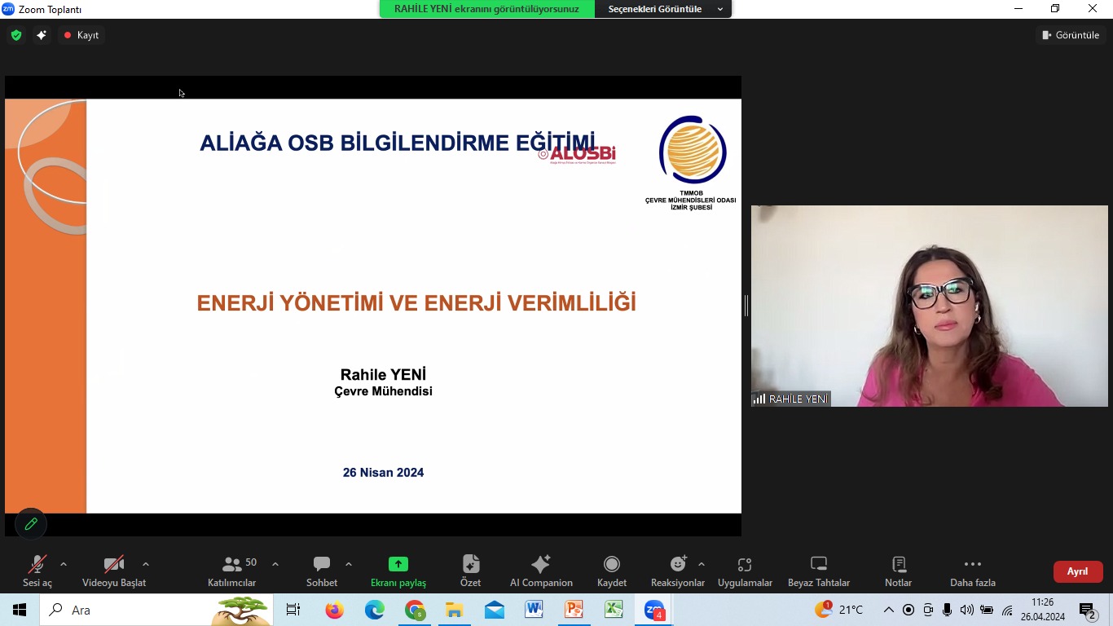Open the Görüntüle menu at top right

pos(1070,35)
